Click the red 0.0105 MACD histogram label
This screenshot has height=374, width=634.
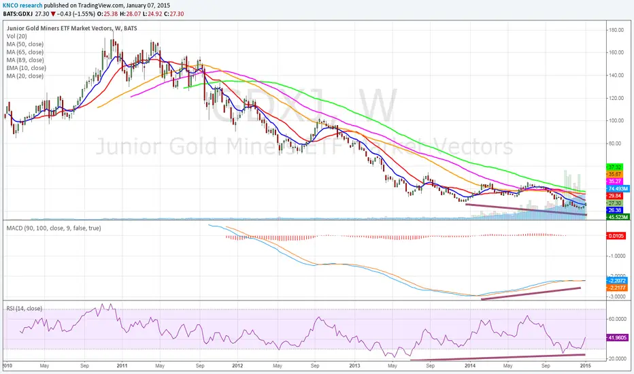616,236
